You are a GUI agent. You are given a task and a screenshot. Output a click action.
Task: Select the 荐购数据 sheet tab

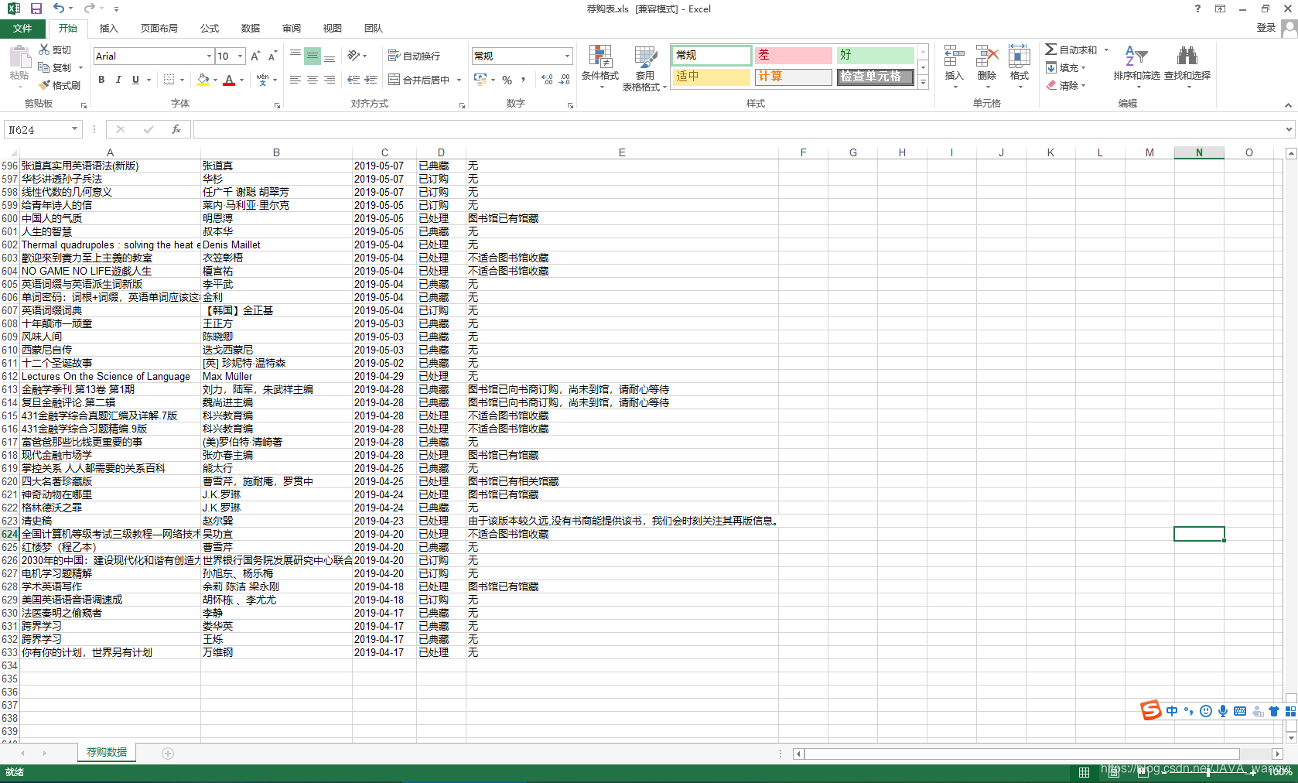(107, 752)
